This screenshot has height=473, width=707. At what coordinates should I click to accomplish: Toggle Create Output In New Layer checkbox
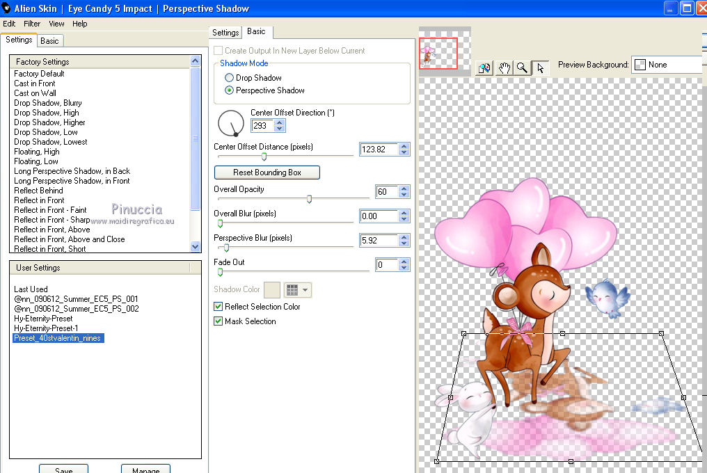pyautogui.click(x=219, y=51)
